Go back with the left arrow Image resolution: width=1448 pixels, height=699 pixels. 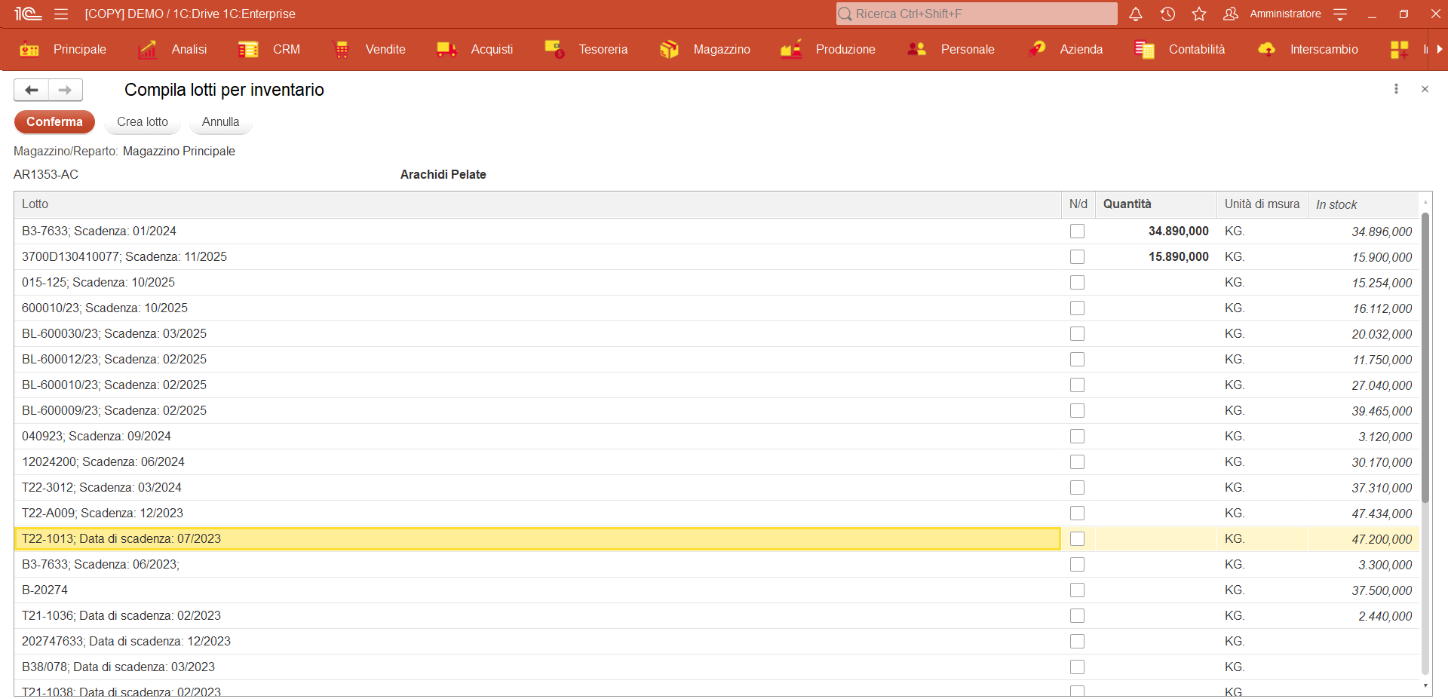pyautogui.click(x=31, y=90)
